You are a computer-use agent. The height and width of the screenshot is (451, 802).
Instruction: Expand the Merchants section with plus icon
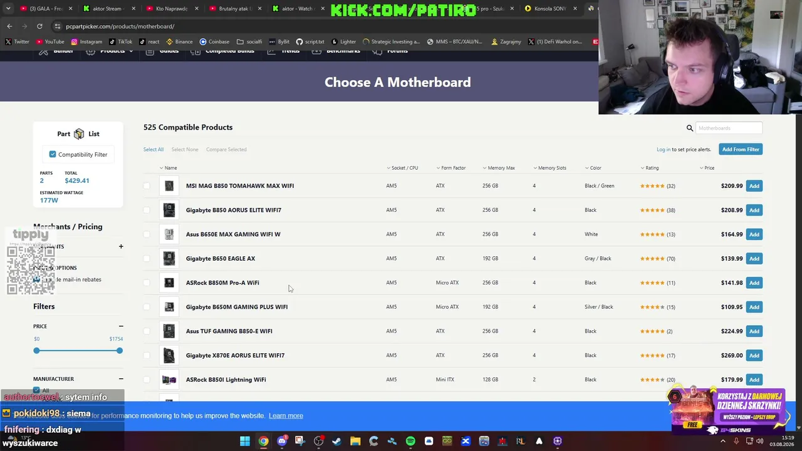point(121,247)
